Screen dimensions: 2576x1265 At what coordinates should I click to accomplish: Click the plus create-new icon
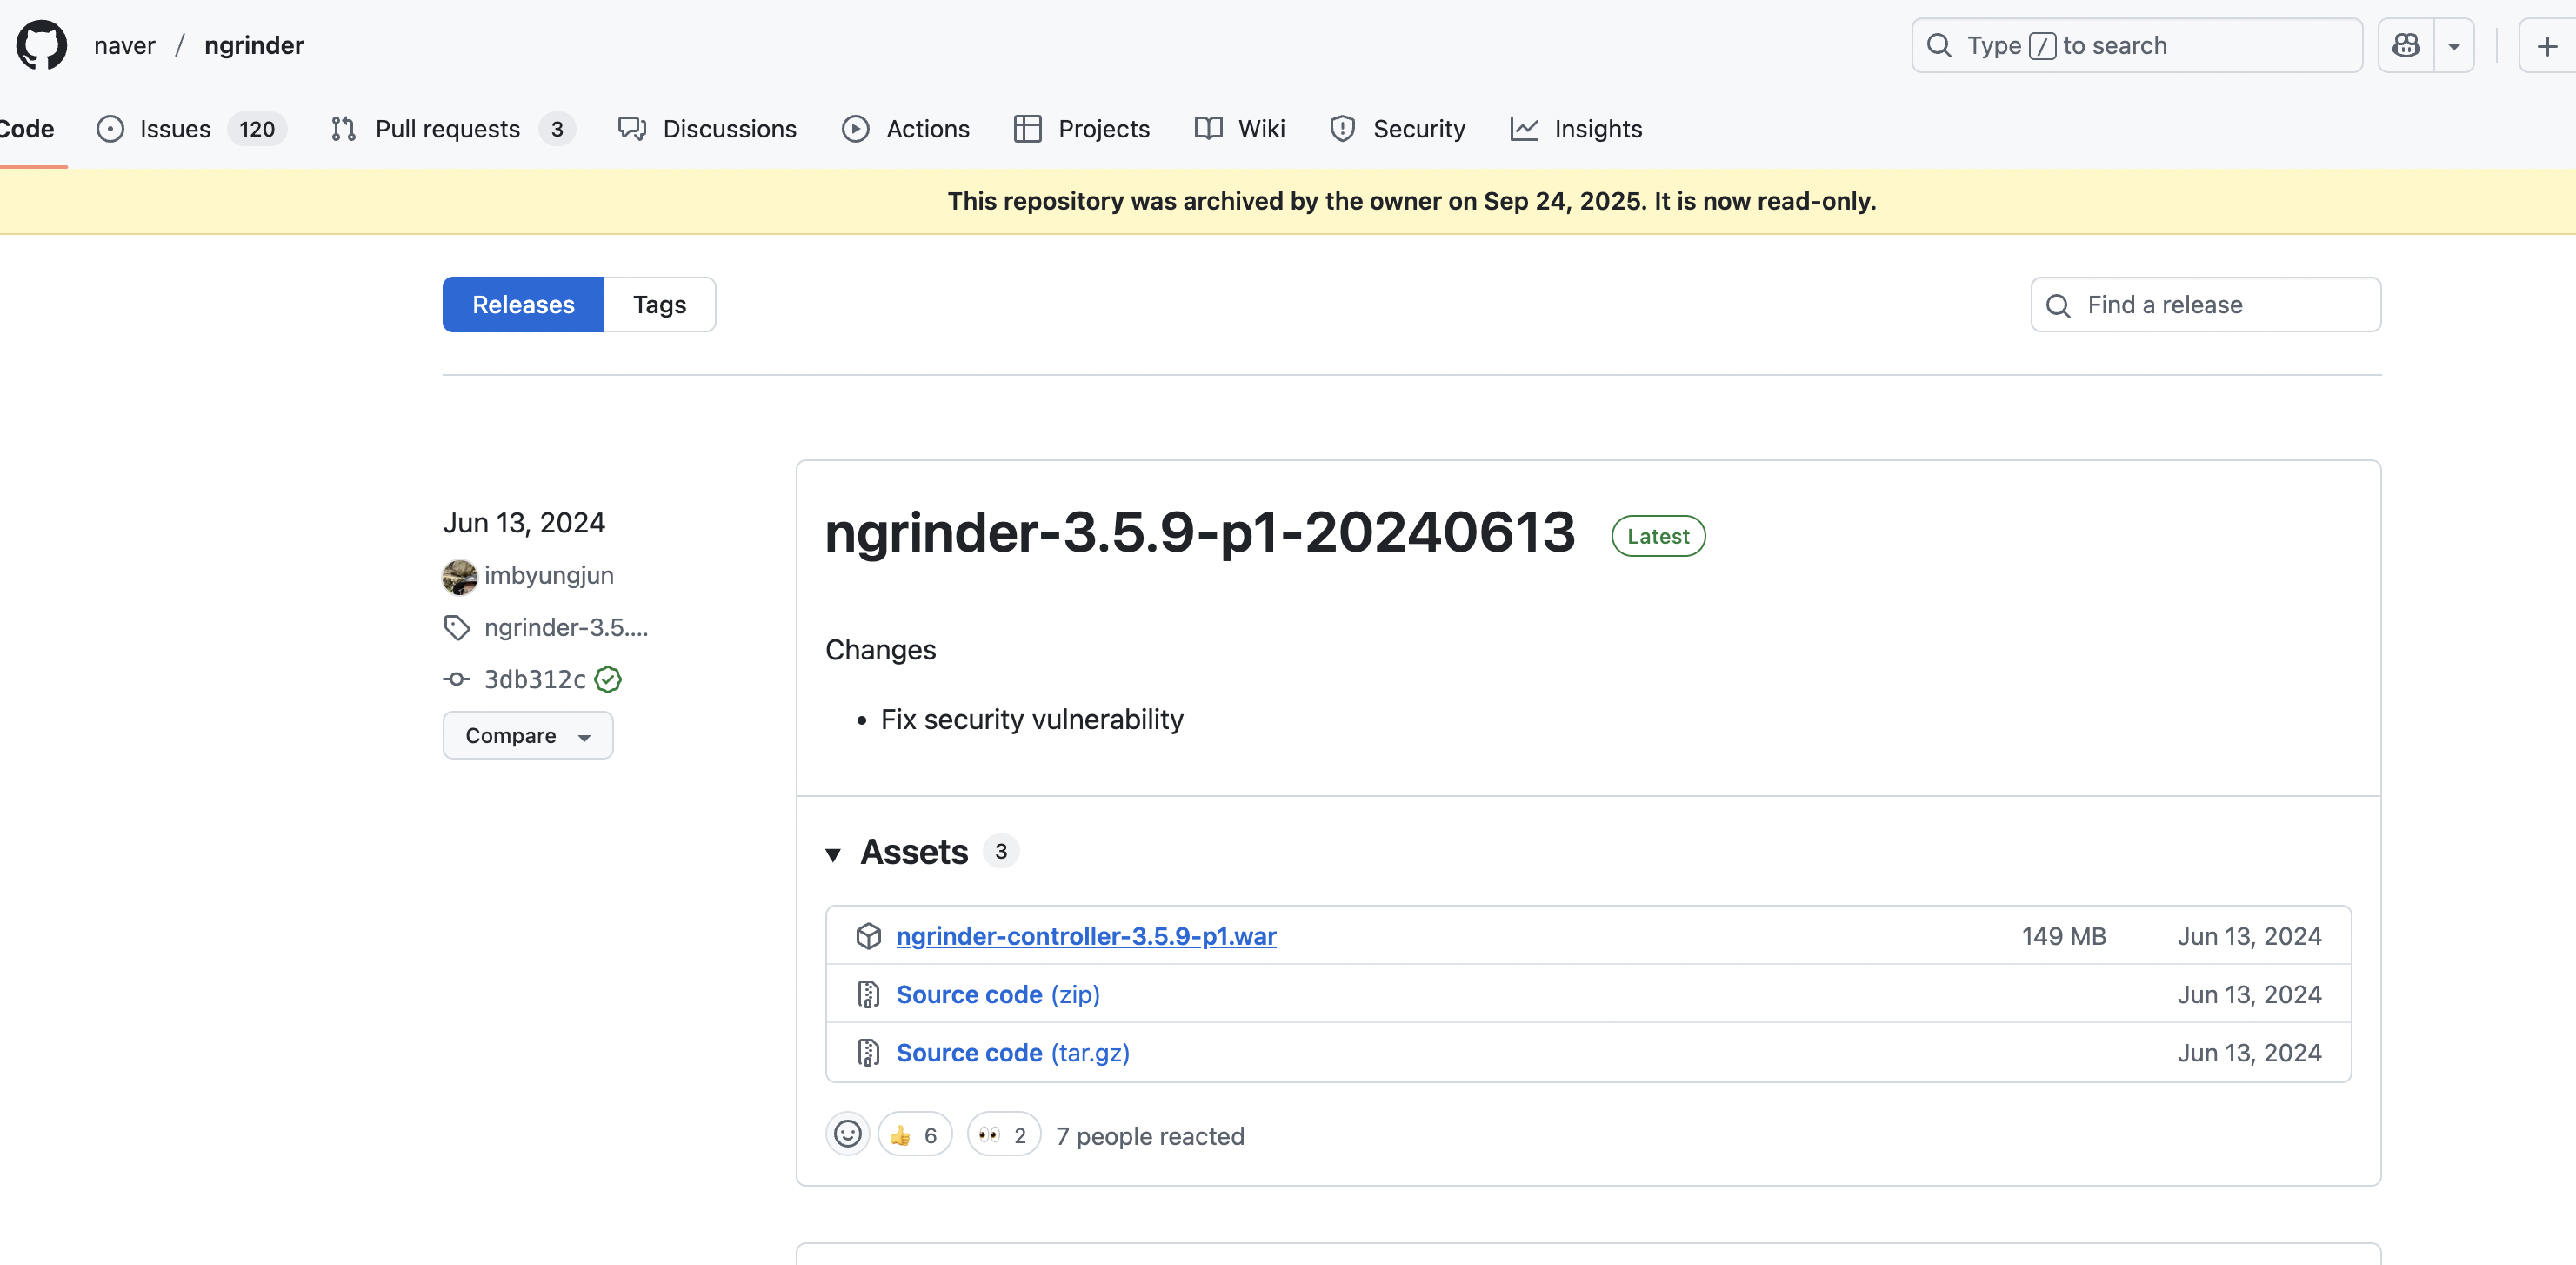tap(2547, 45)
